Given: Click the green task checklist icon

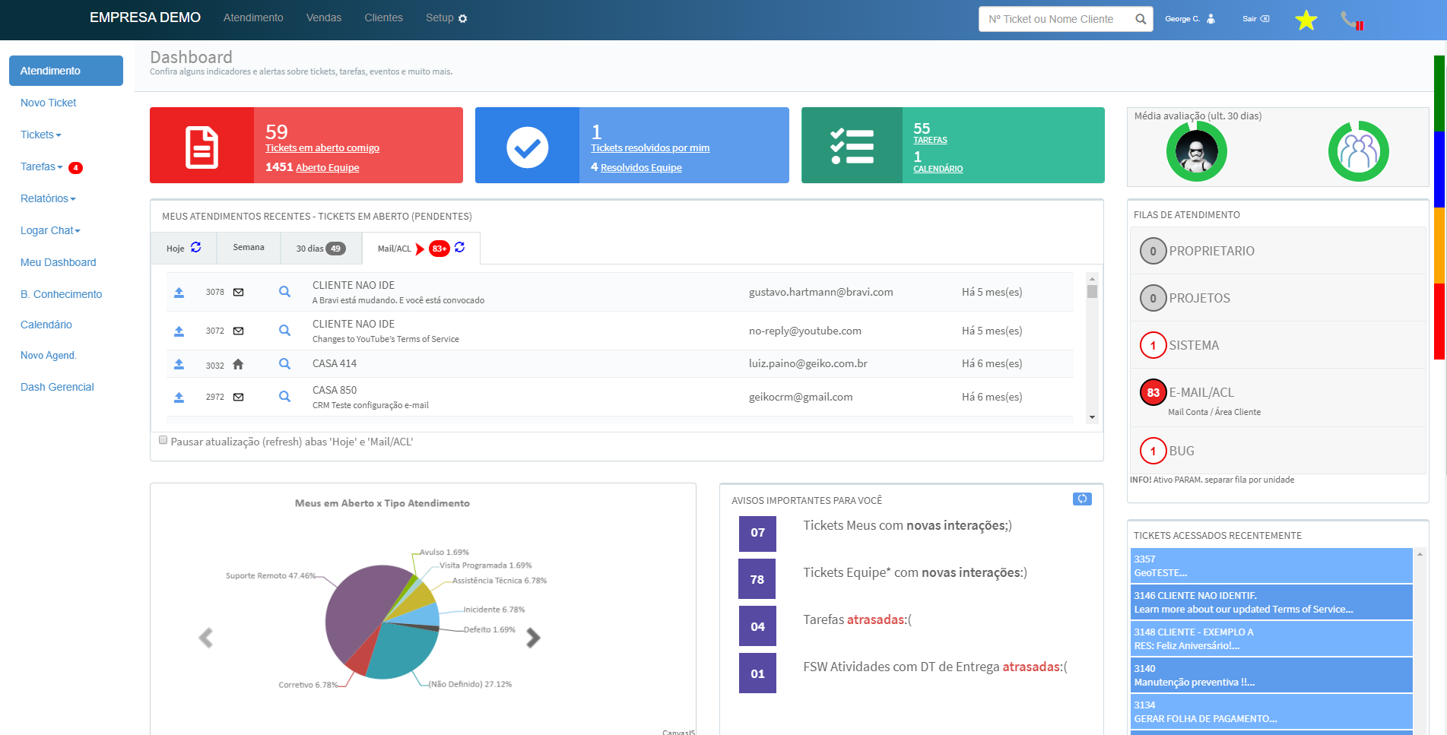Looking at the screenshot, I should [852, 147].
